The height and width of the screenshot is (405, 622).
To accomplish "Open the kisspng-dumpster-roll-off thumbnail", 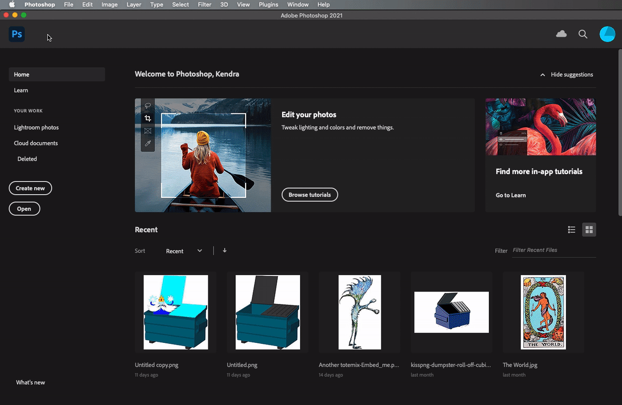I will click(451, 312).
